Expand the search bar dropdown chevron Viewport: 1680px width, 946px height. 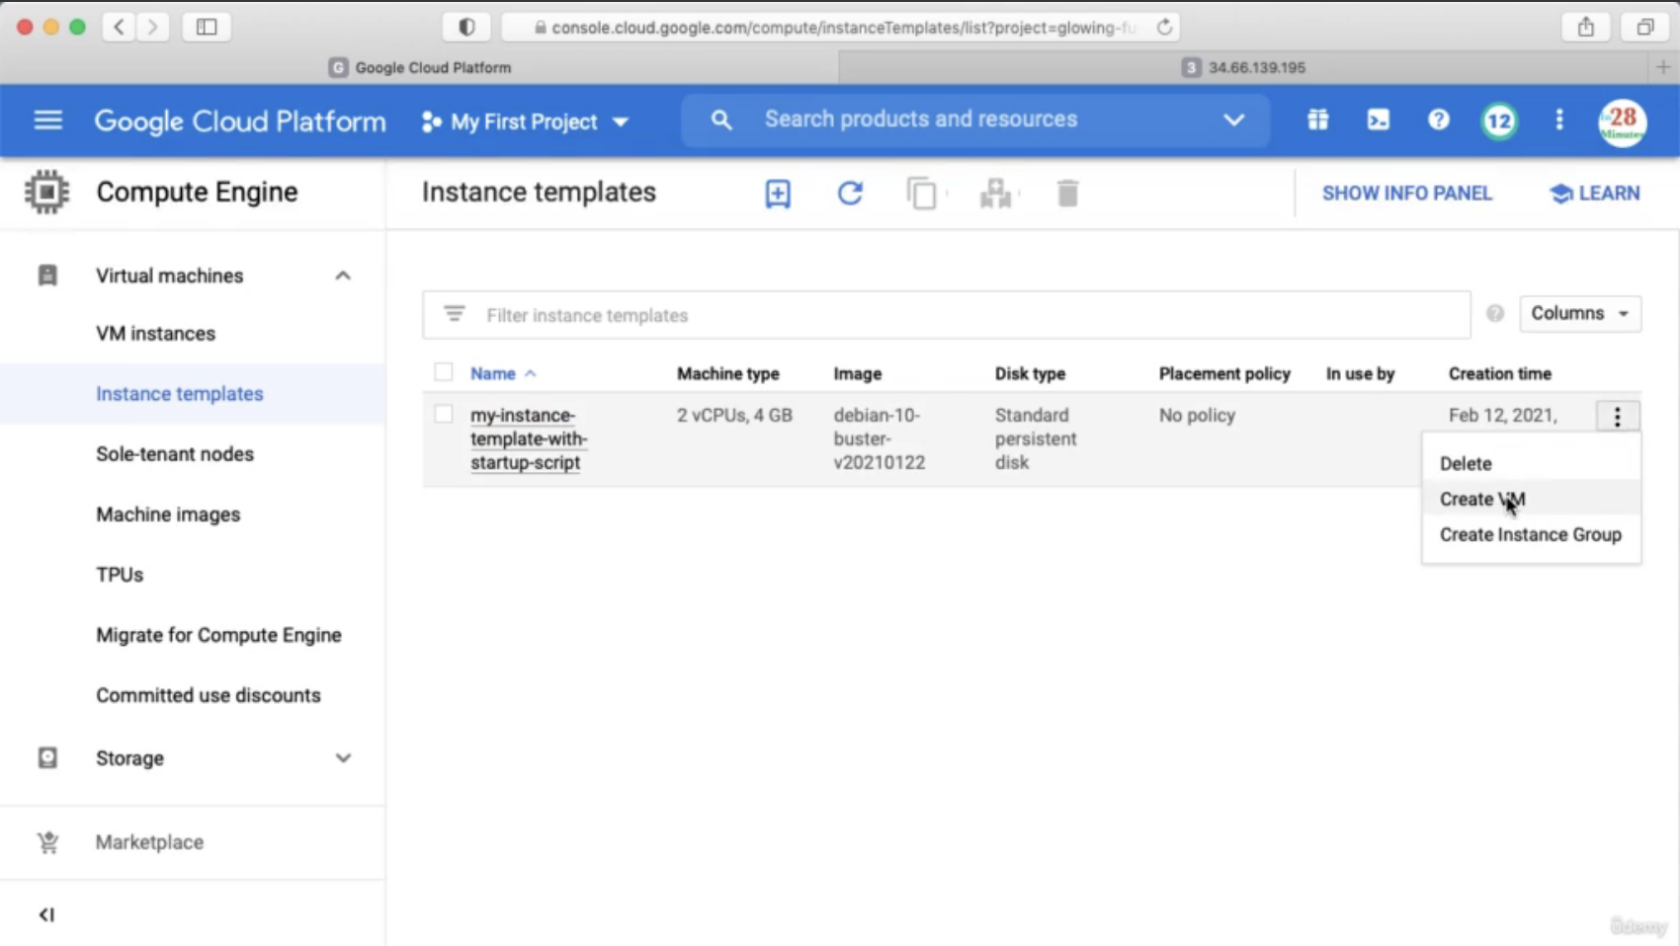(x=1233, y=120)
